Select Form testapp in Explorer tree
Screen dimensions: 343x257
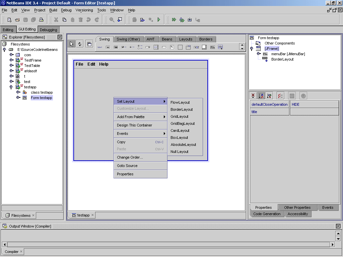[x=41, y=98]
